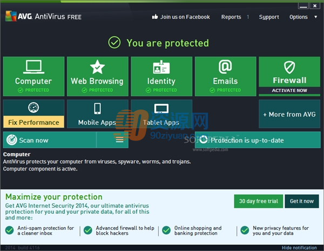Viewport: 324px width, 251px height.
Task: Click the Web Browsing tile label
Action: click(x=97, y=81)
